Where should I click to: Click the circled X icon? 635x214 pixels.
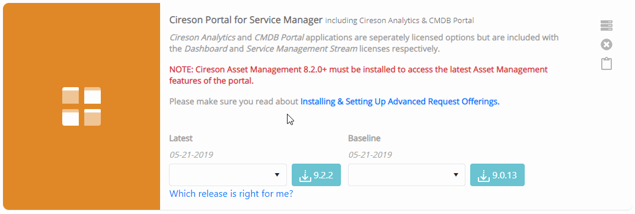[x=607, y=44]
